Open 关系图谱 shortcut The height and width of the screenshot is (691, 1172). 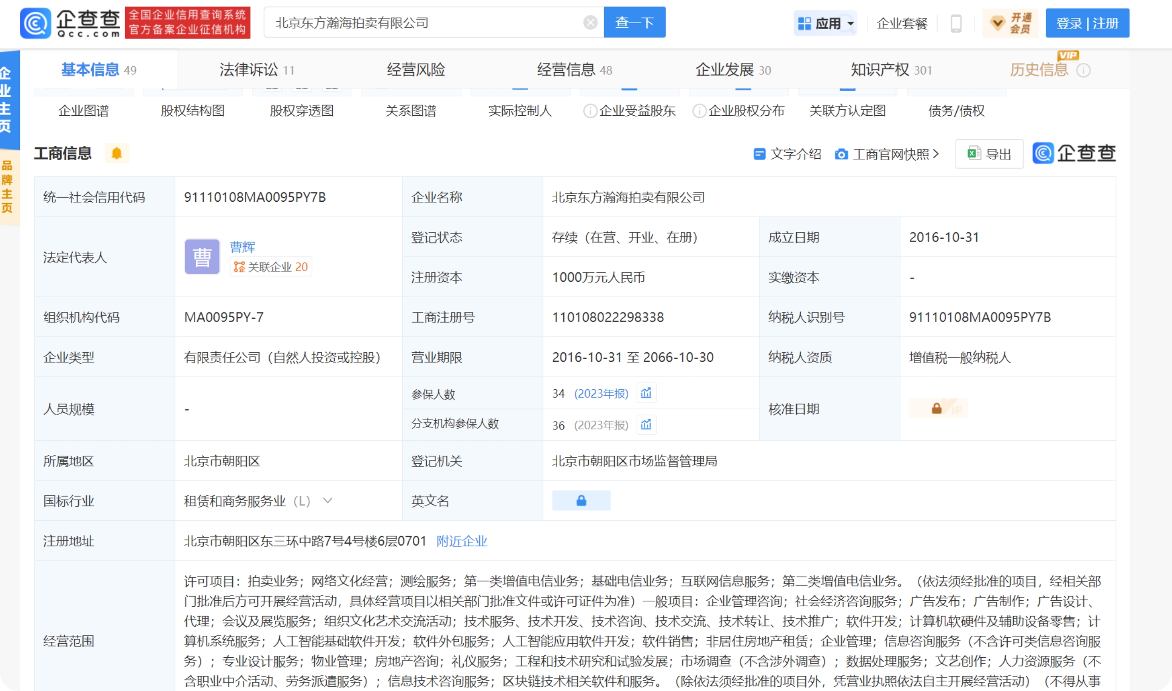coord(411,110)
